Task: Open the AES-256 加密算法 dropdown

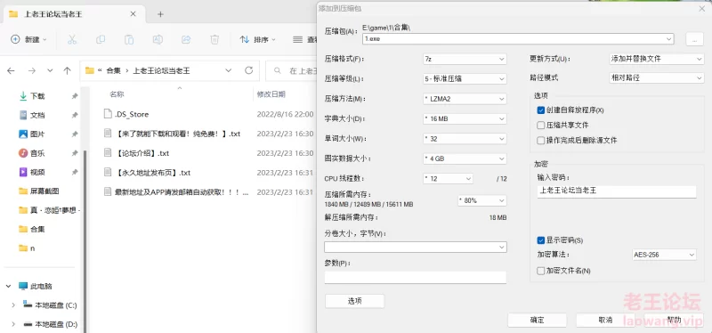Action: tap(664, 255)
